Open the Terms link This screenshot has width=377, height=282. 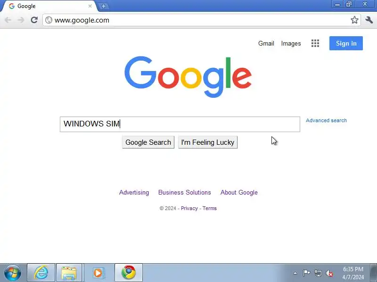pyautogui.click(x=209, y=208)
